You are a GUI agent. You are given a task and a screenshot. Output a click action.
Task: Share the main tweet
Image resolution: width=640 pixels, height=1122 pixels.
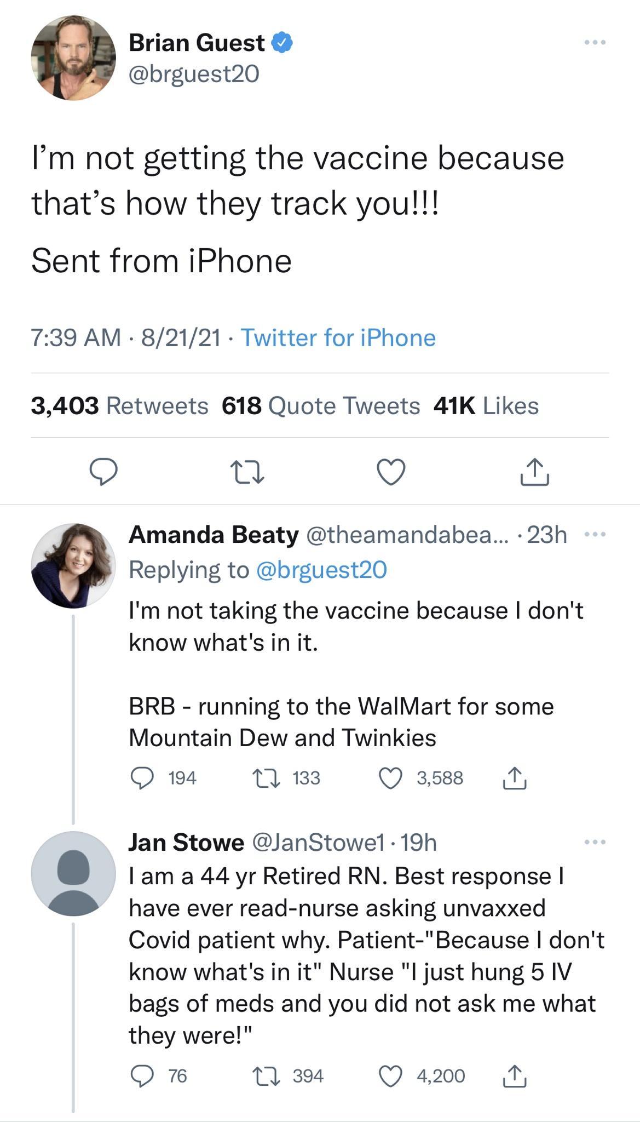click(x=534, y=472)
